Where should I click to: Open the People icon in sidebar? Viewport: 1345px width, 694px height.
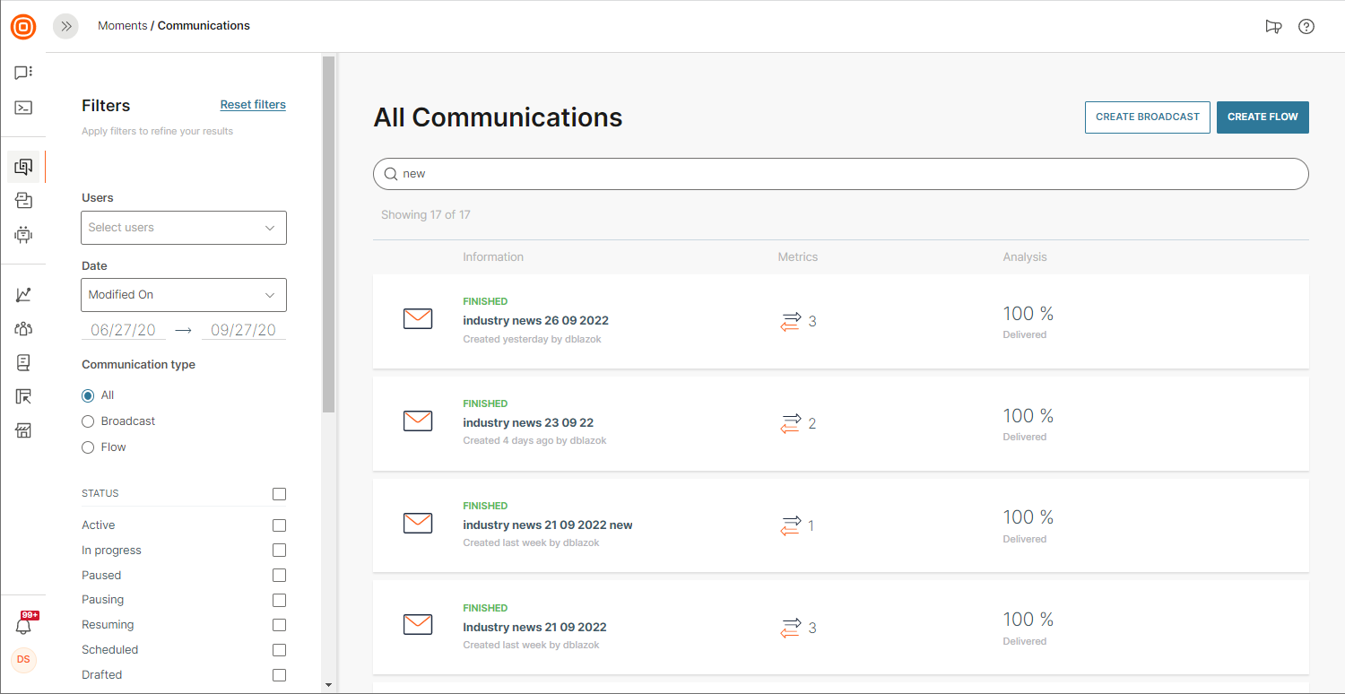click(x=23, y=328)
